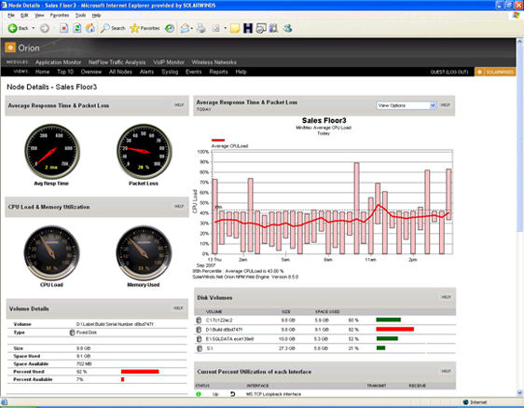Open the Top 10 view

pos(65,72)
